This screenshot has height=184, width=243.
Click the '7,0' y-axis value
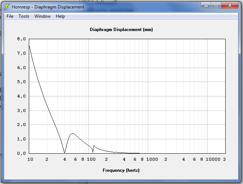[21, 53]
